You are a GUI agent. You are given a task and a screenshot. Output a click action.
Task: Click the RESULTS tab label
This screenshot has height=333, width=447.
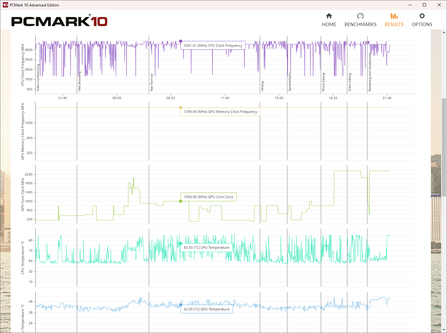click(394, 25)
